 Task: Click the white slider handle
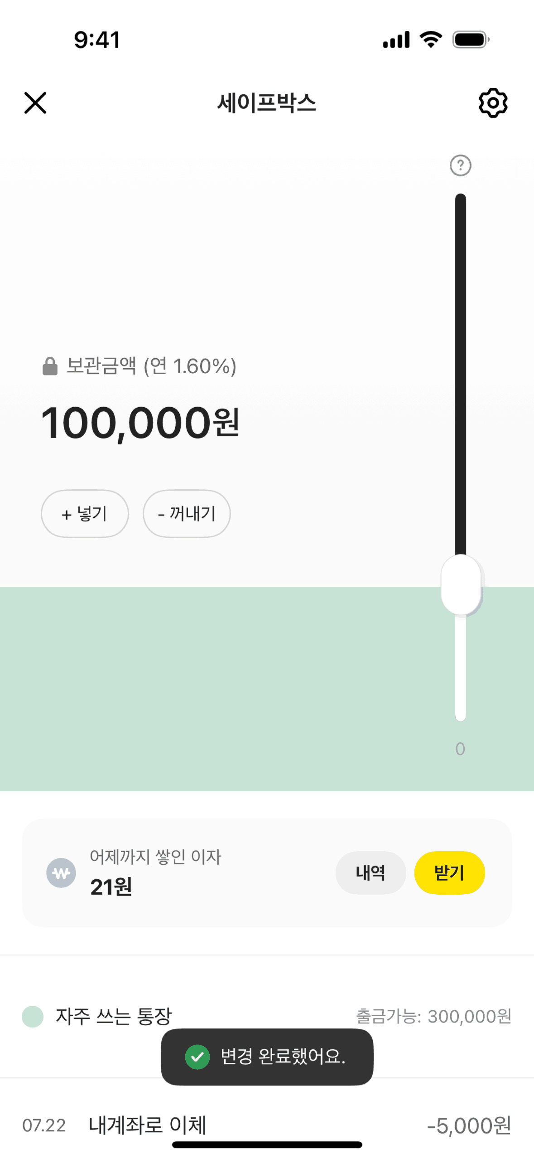pos(461,584)
